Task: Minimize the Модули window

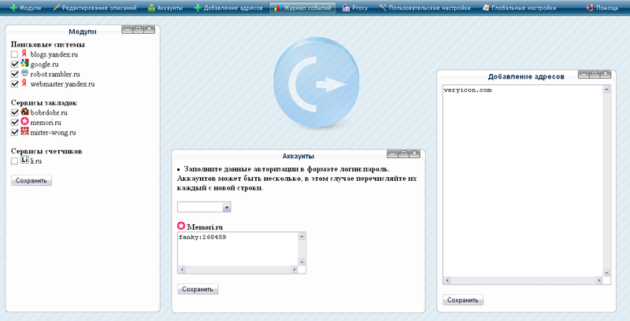Action: click(128, 28)
